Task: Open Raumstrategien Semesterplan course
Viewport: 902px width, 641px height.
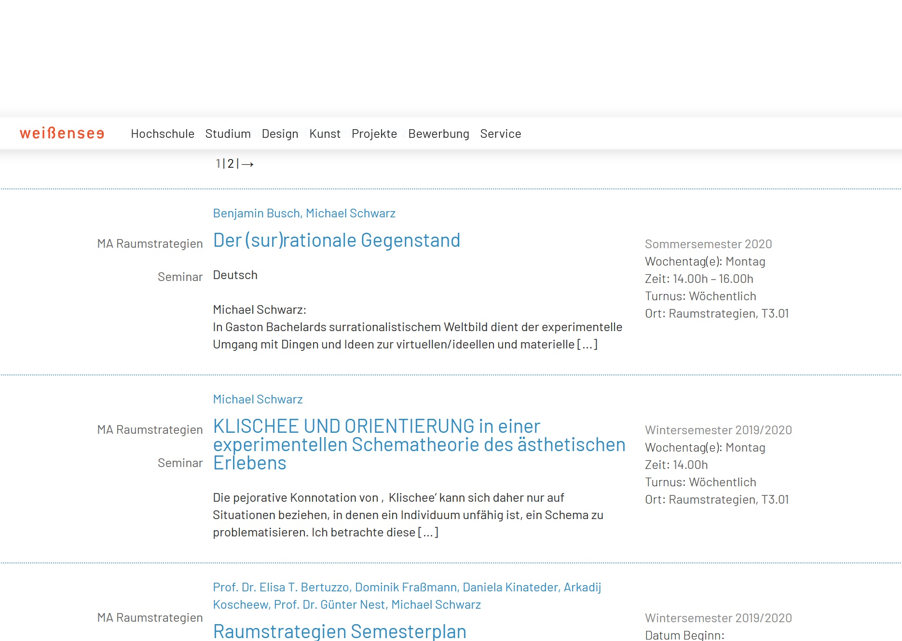Action: [x=340, y=631]
